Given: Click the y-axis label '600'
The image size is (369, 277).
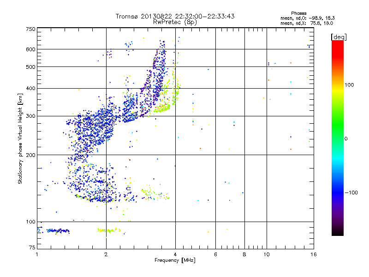Looking at the screenshot, I should pyautogui.click(x=30, y=49).
